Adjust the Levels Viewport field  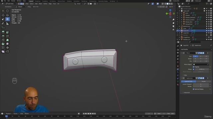coord(201,84)
